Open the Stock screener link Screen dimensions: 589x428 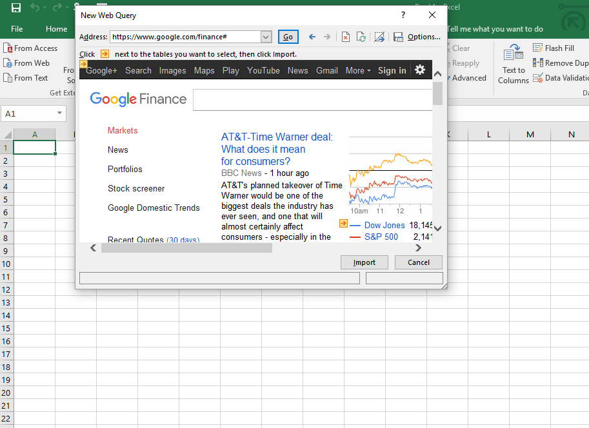click(136, 188)
